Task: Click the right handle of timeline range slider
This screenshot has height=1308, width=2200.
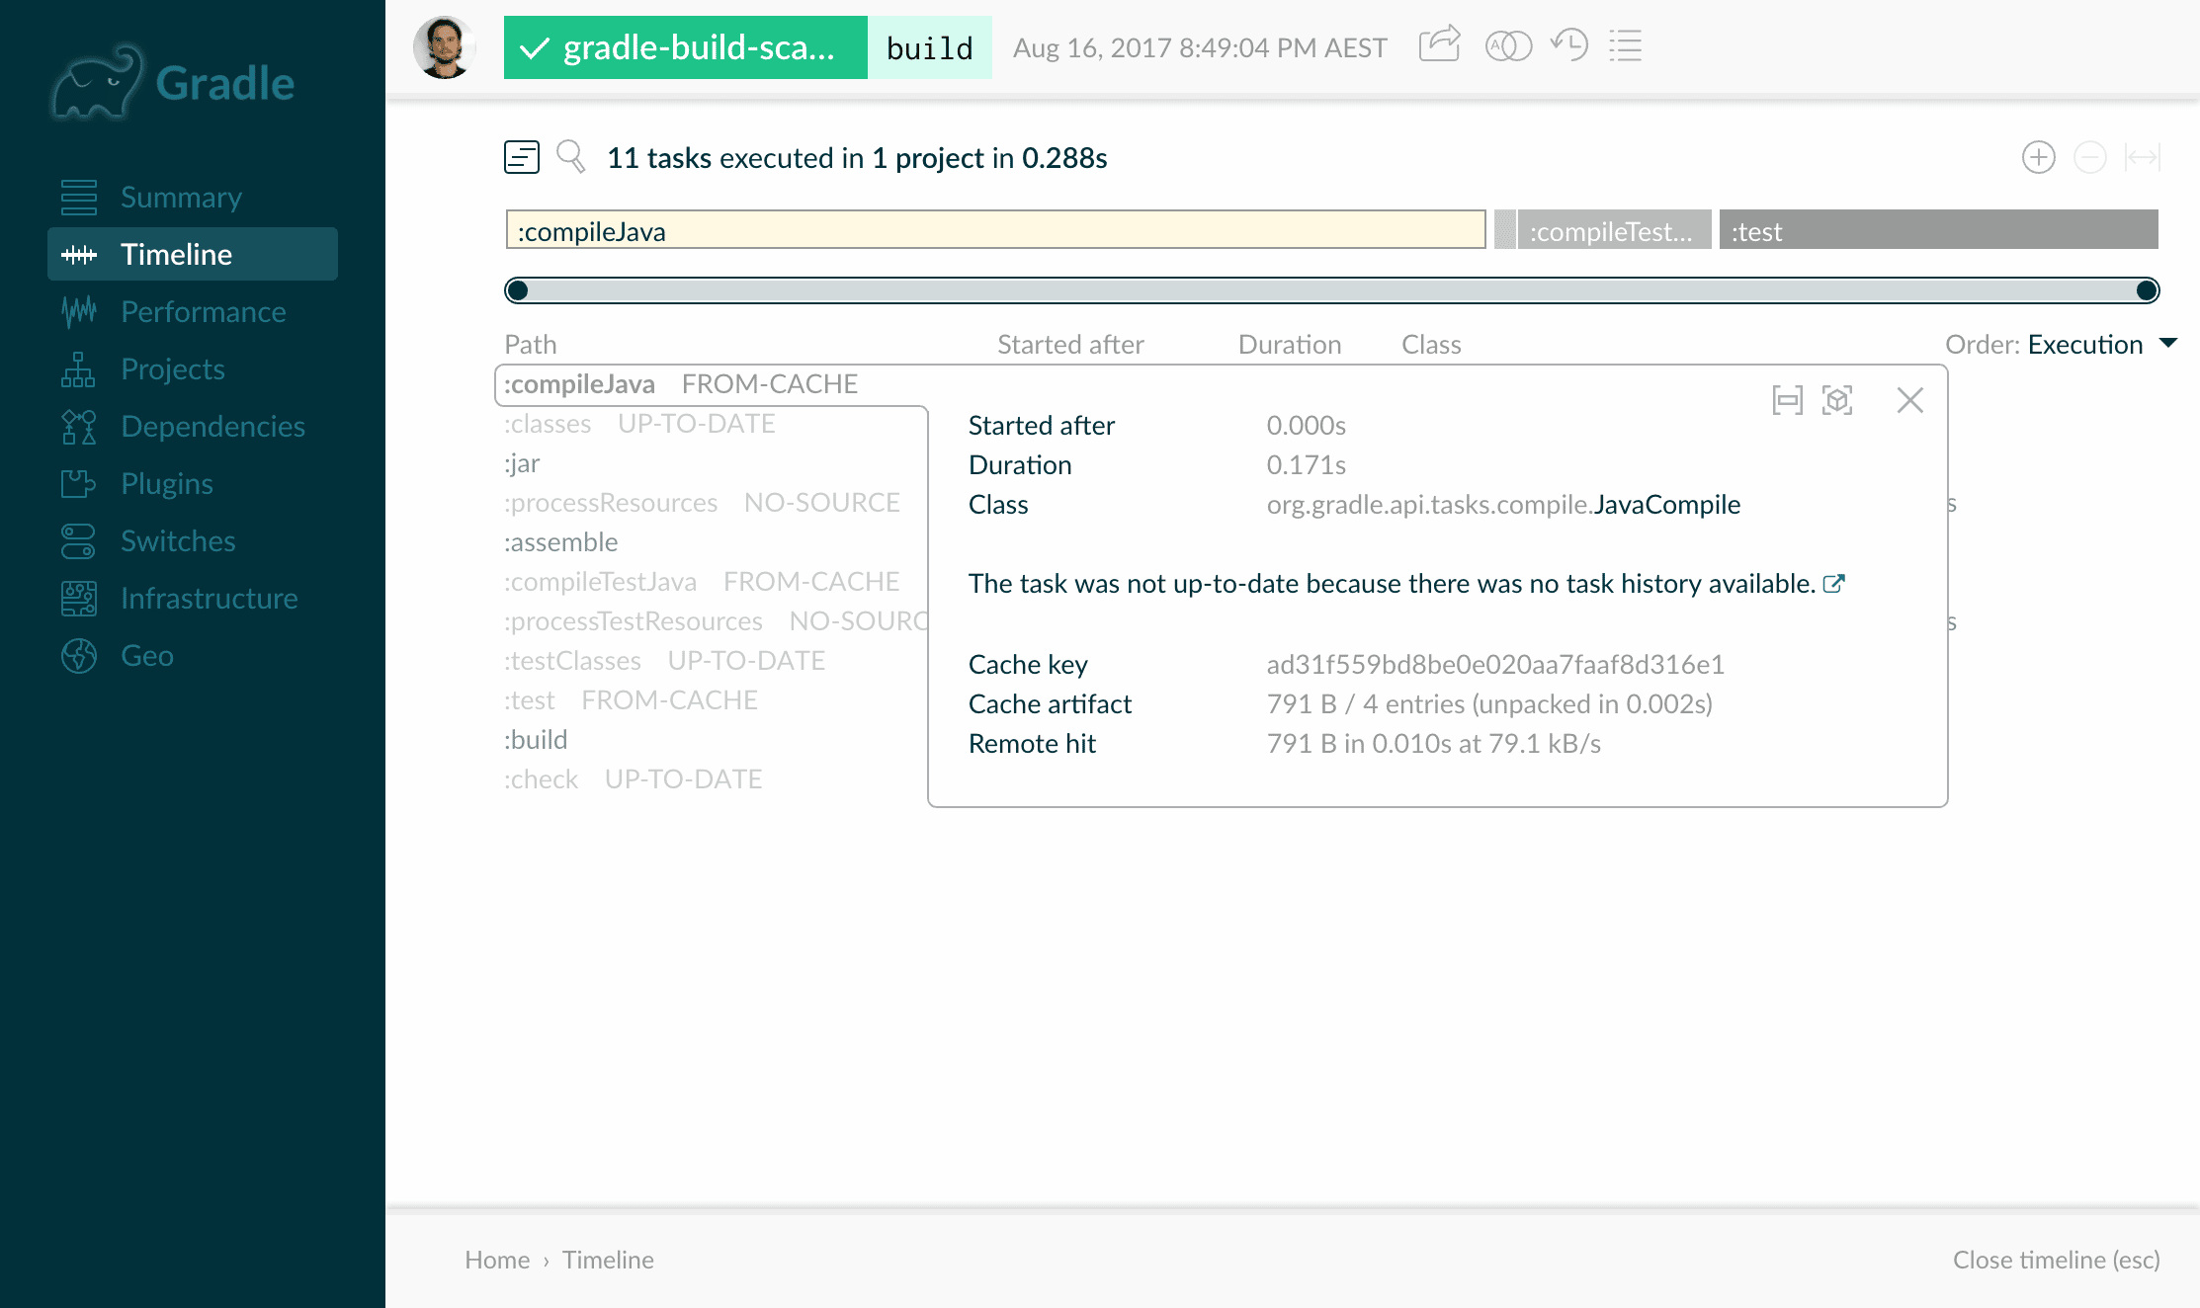Action: pos(2147,290)
